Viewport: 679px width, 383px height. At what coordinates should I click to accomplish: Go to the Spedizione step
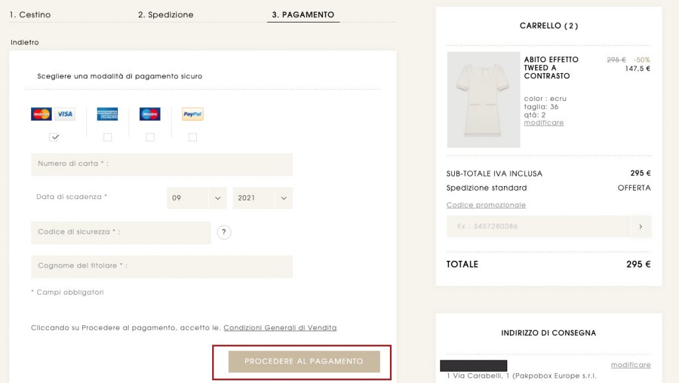tap(166, 15)
